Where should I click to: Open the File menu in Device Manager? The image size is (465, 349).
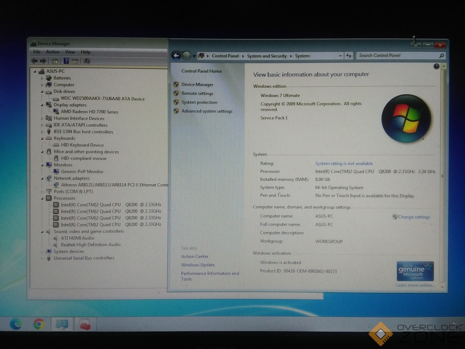[x=37, y=52]
